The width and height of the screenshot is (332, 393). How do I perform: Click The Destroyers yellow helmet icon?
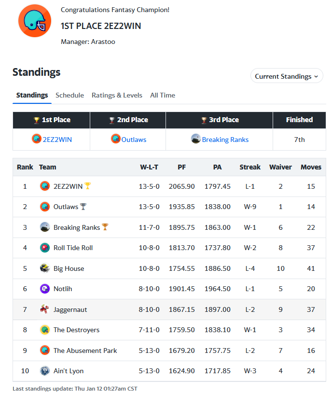point(45,330)
